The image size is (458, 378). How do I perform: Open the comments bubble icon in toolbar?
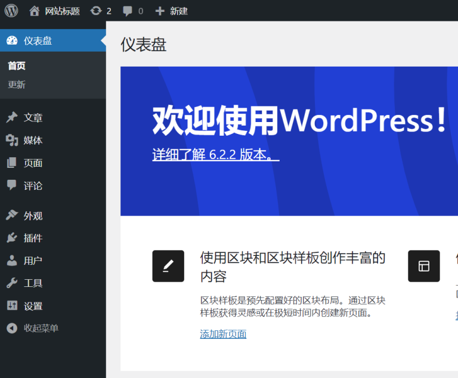click(128, 11)
